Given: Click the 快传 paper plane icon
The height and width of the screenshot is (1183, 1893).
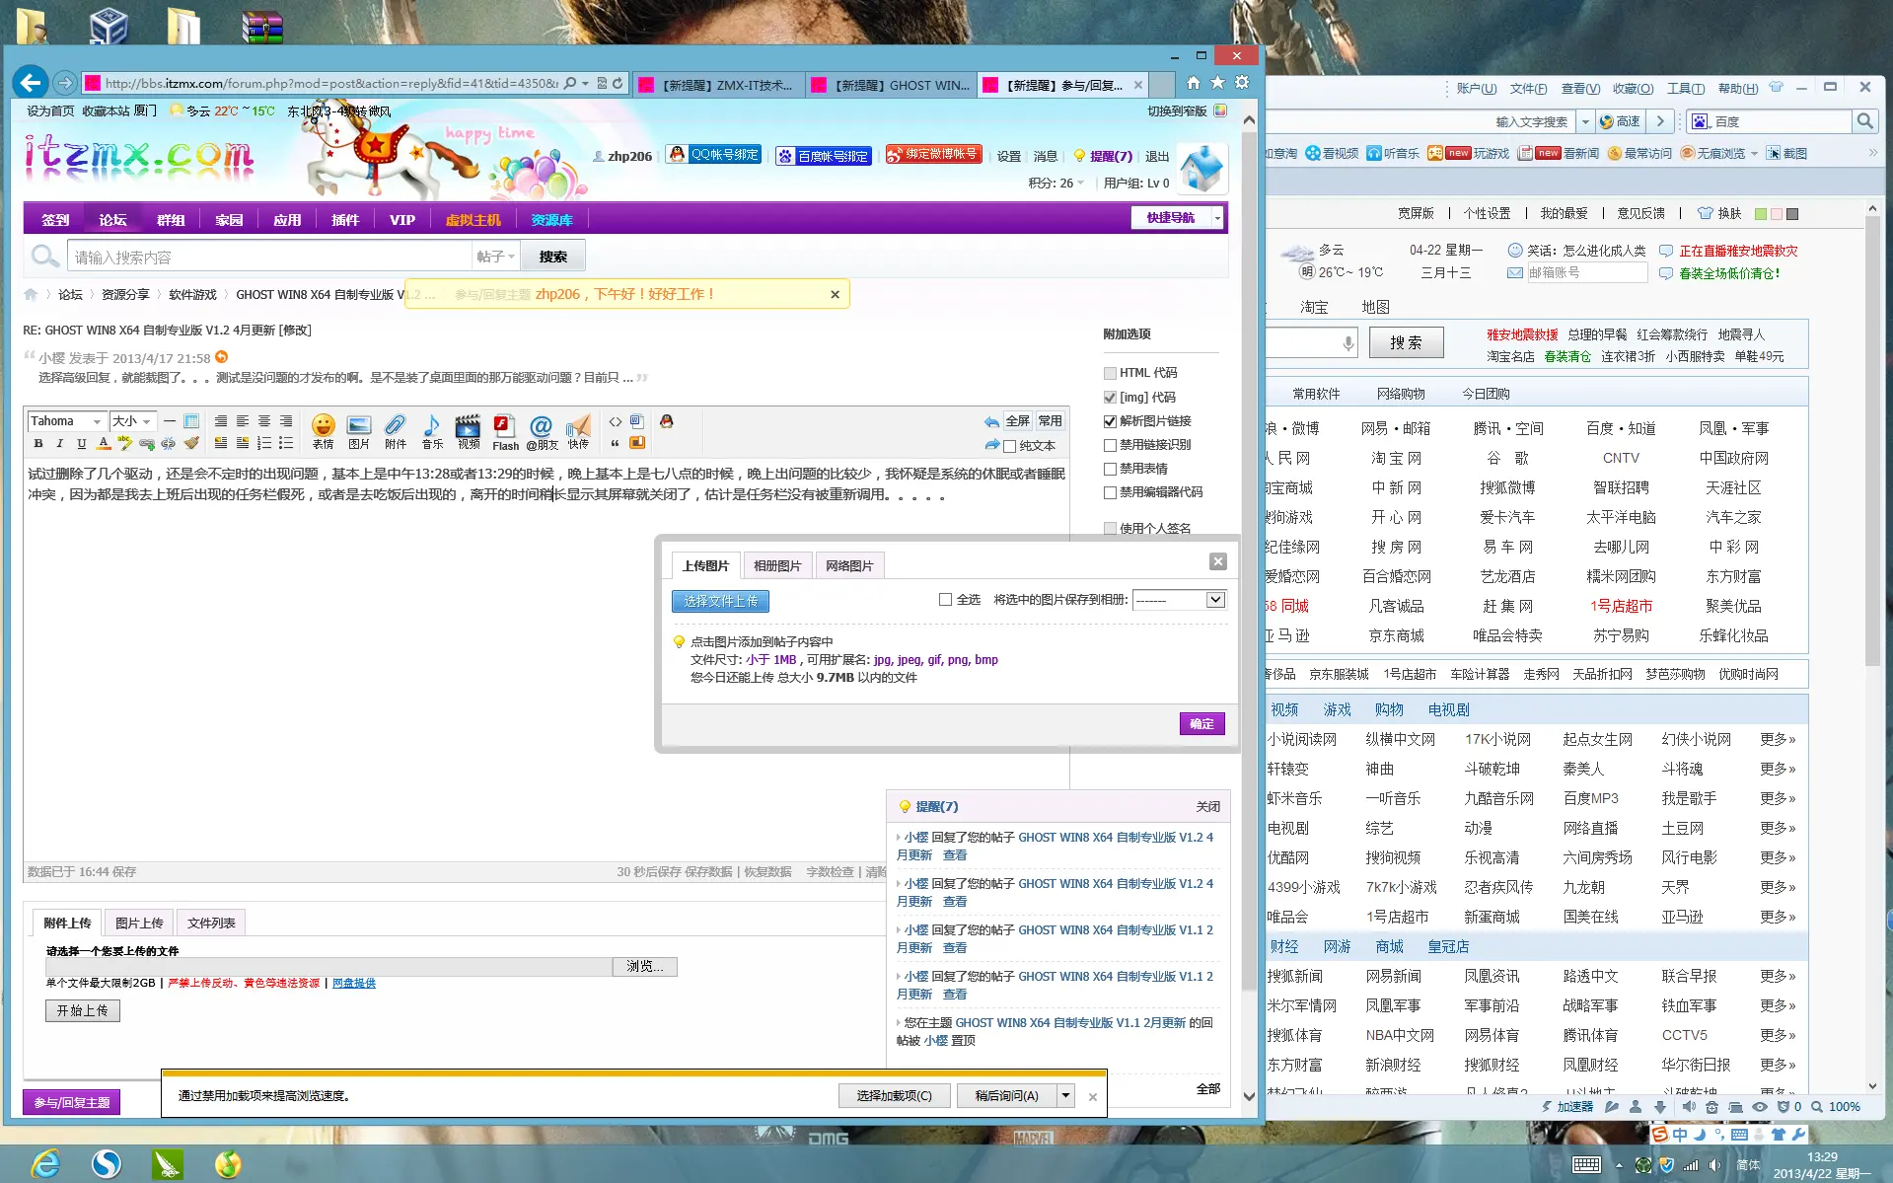Looking at the screenshot, I should tap(578, 431).
